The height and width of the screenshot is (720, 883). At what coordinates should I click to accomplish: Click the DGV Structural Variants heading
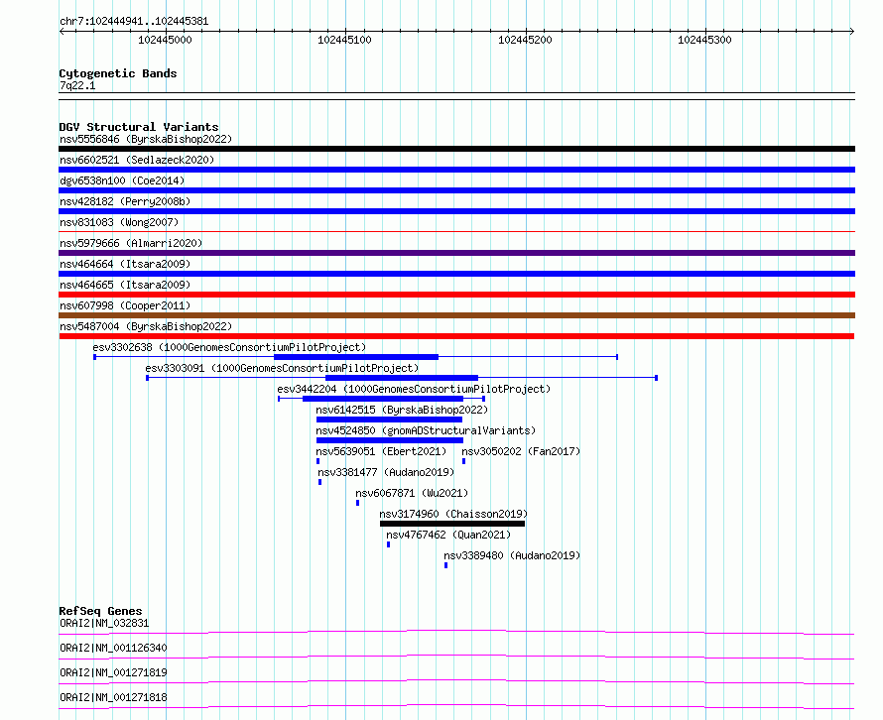coord(139,127)
